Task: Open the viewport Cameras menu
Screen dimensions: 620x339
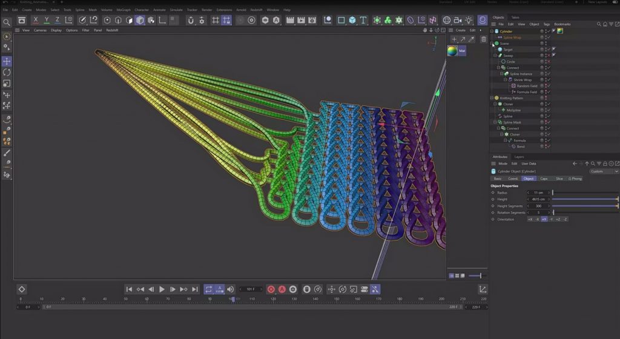Action: tap(40, 30)
